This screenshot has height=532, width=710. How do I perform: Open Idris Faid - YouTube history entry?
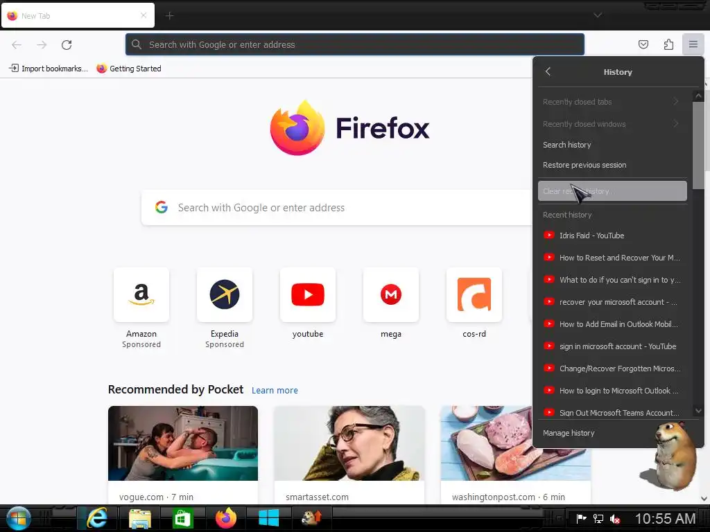pyautogui.click(x=612, y=236)
